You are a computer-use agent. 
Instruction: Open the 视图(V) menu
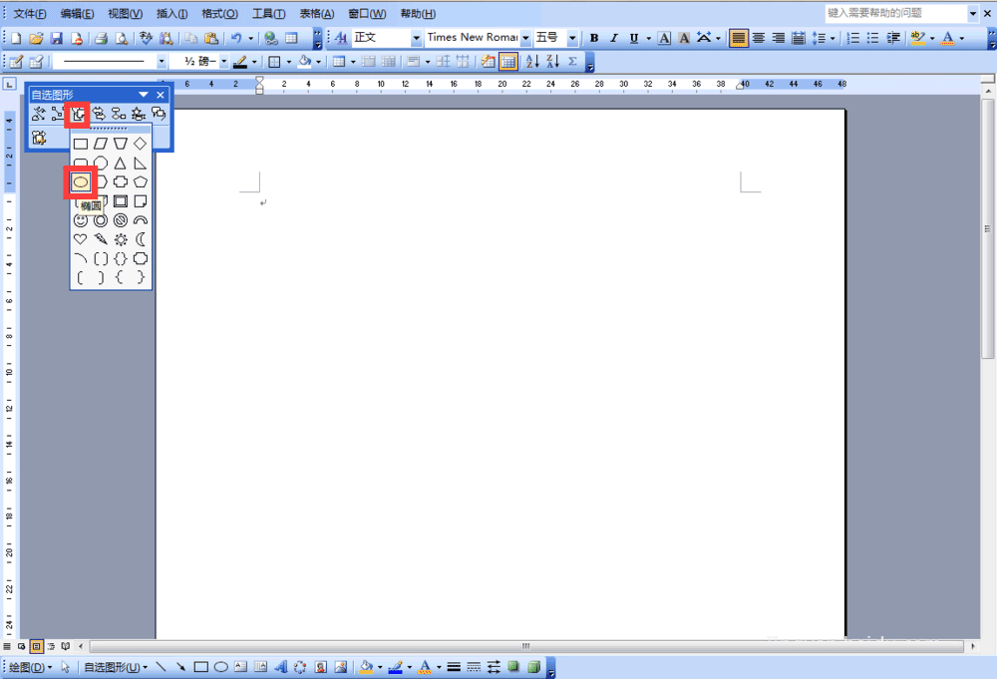pyautogui.click(x=125, y=13)
